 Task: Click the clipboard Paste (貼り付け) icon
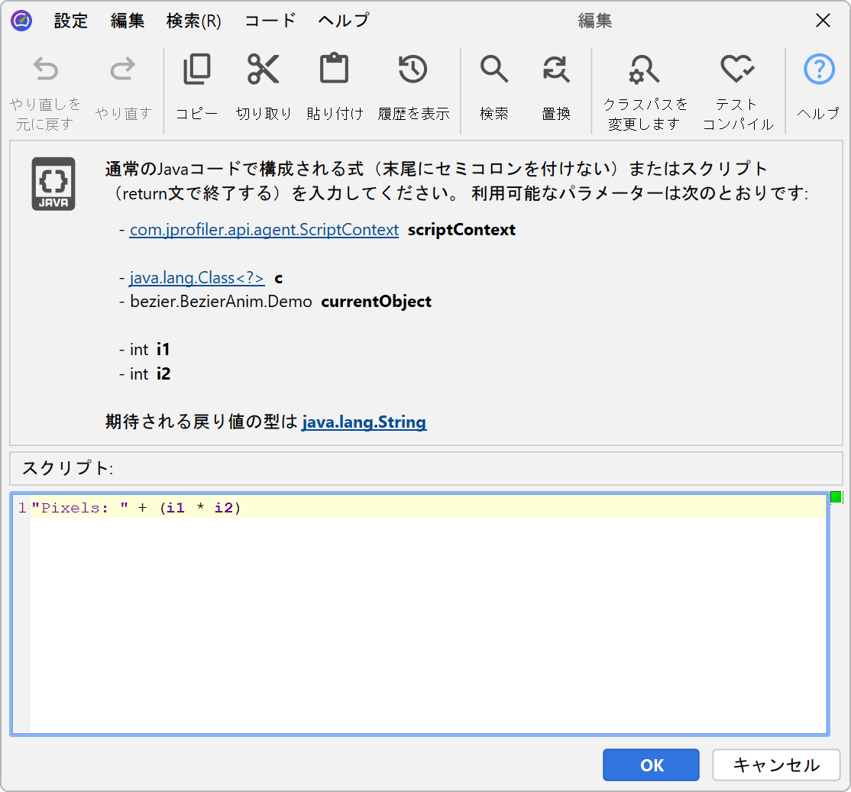click(334, 70)
